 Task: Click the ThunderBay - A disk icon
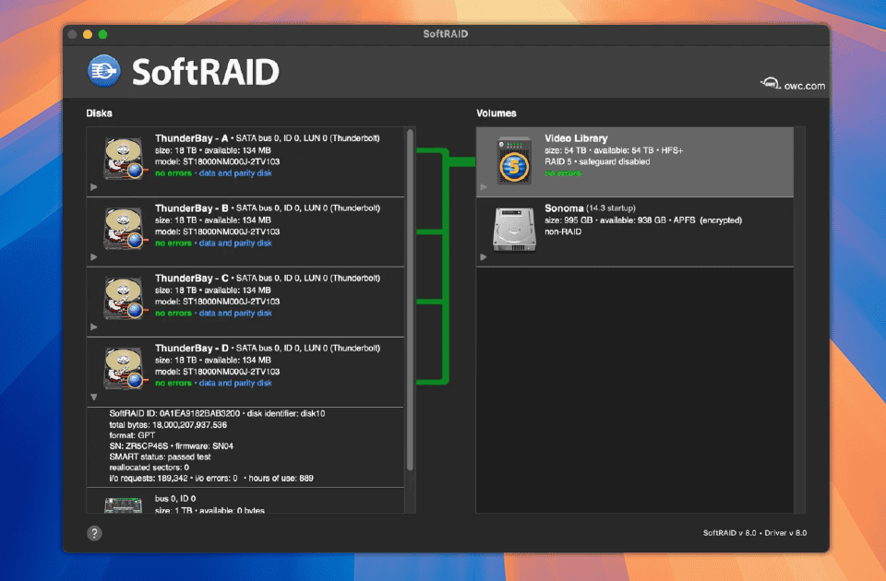[122, 158]
